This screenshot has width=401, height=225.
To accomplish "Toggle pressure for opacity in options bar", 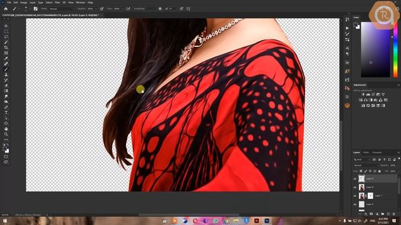I will 102,9.
